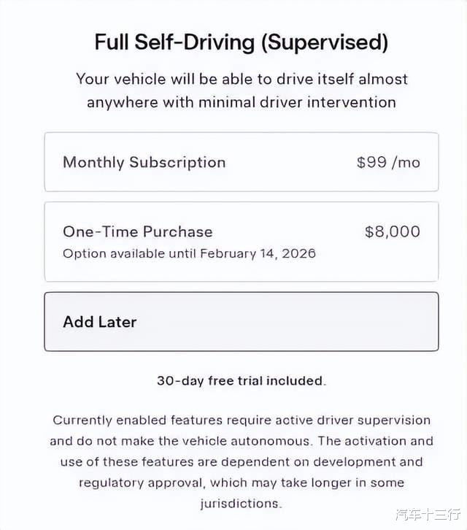Click the word "Supervised" in the heading
Screen dimensions: 467x530
(325, 42)
